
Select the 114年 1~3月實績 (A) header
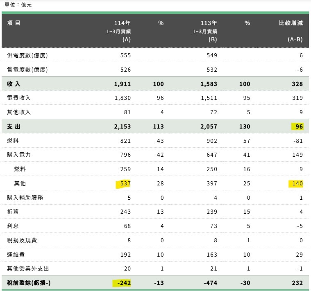[118, 31]
